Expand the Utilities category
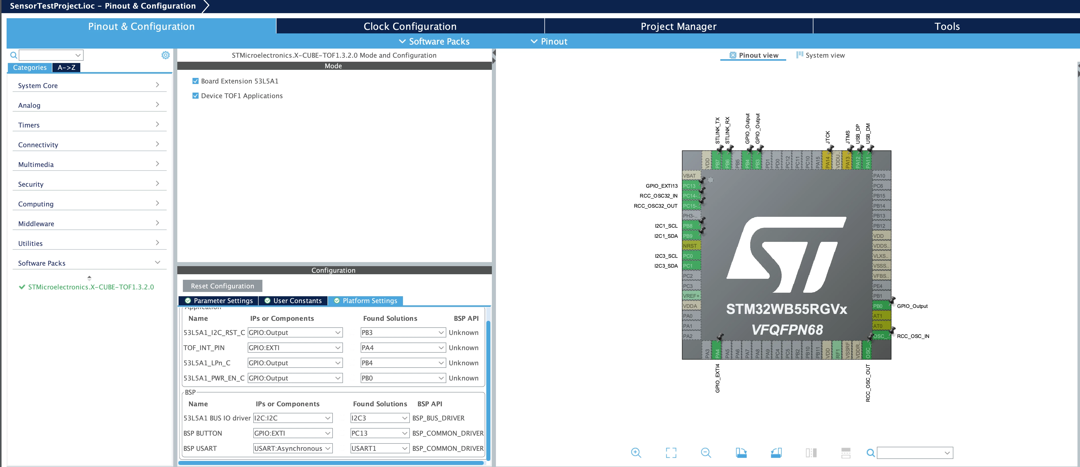 [x=89, y=243]
